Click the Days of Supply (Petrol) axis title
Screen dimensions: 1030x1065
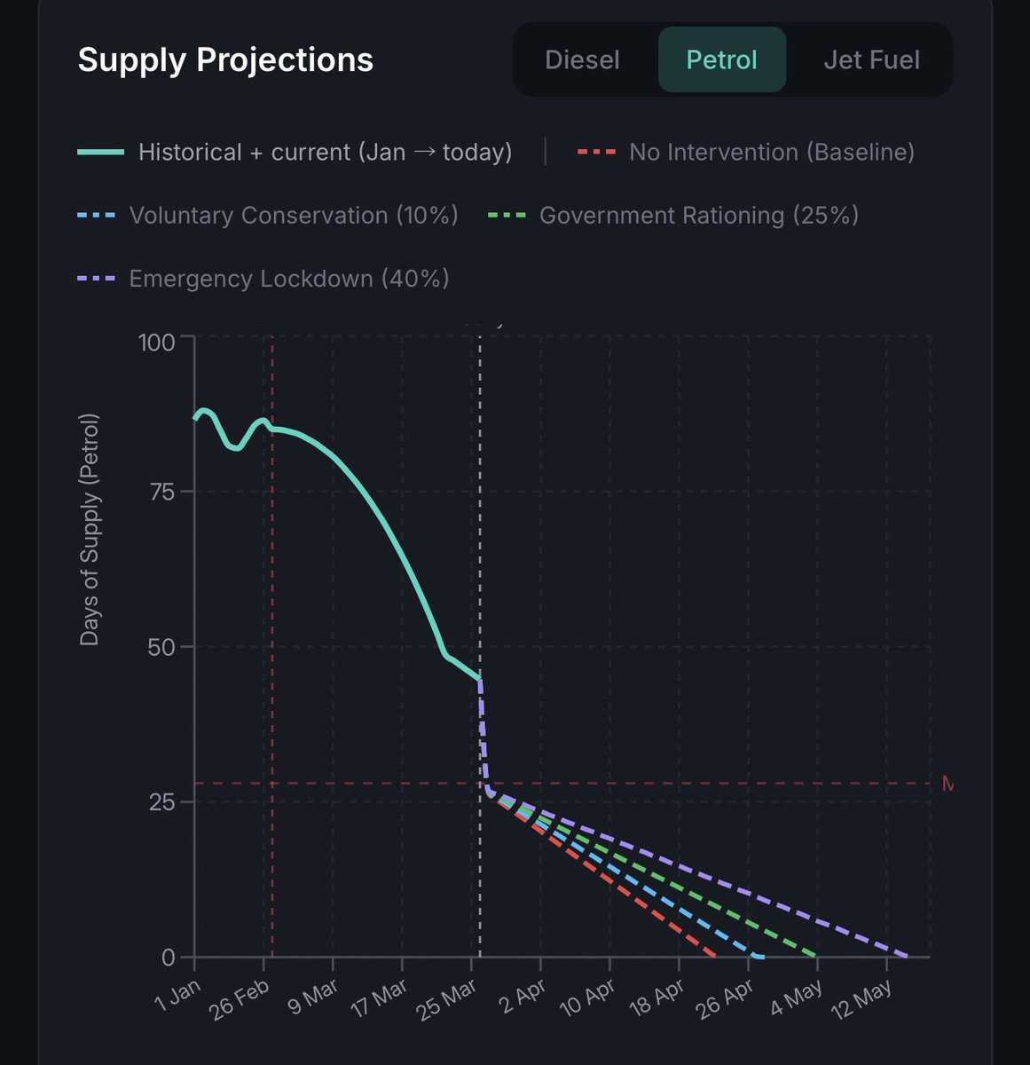tap(90, 530)
